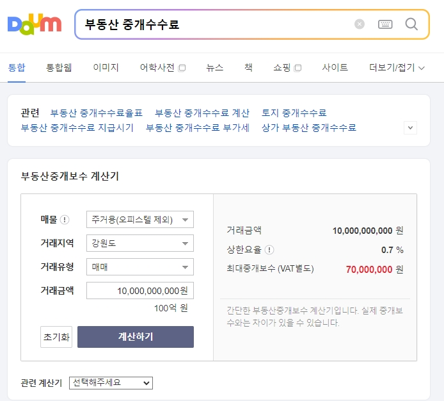Open related search 상가 부동산 중개수수료
The image size is (444, 401).
[309, 127]
